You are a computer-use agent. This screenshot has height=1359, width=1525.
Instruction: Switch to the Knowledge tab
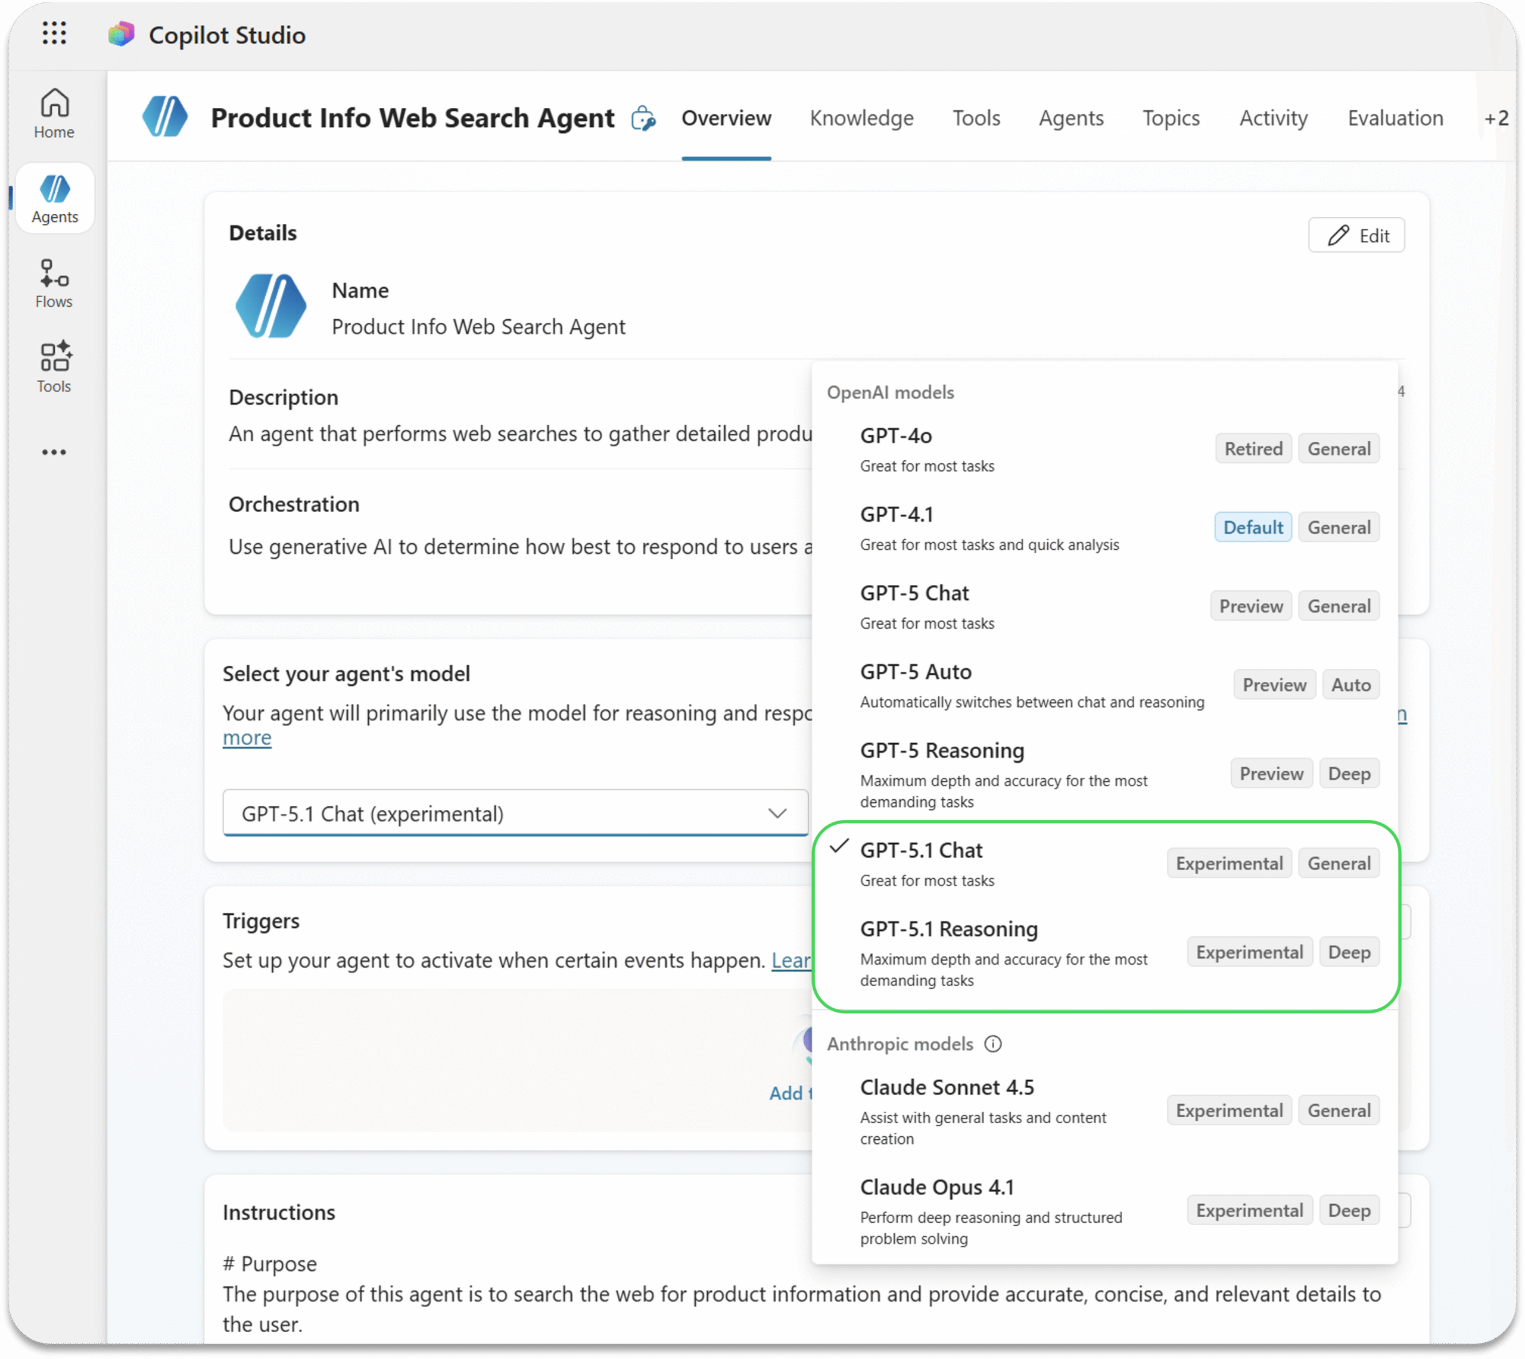(861, 119)
